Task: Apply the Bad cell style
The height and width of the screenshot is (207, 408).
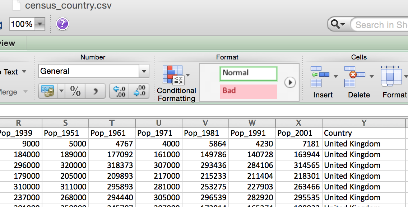Action: 248,91
